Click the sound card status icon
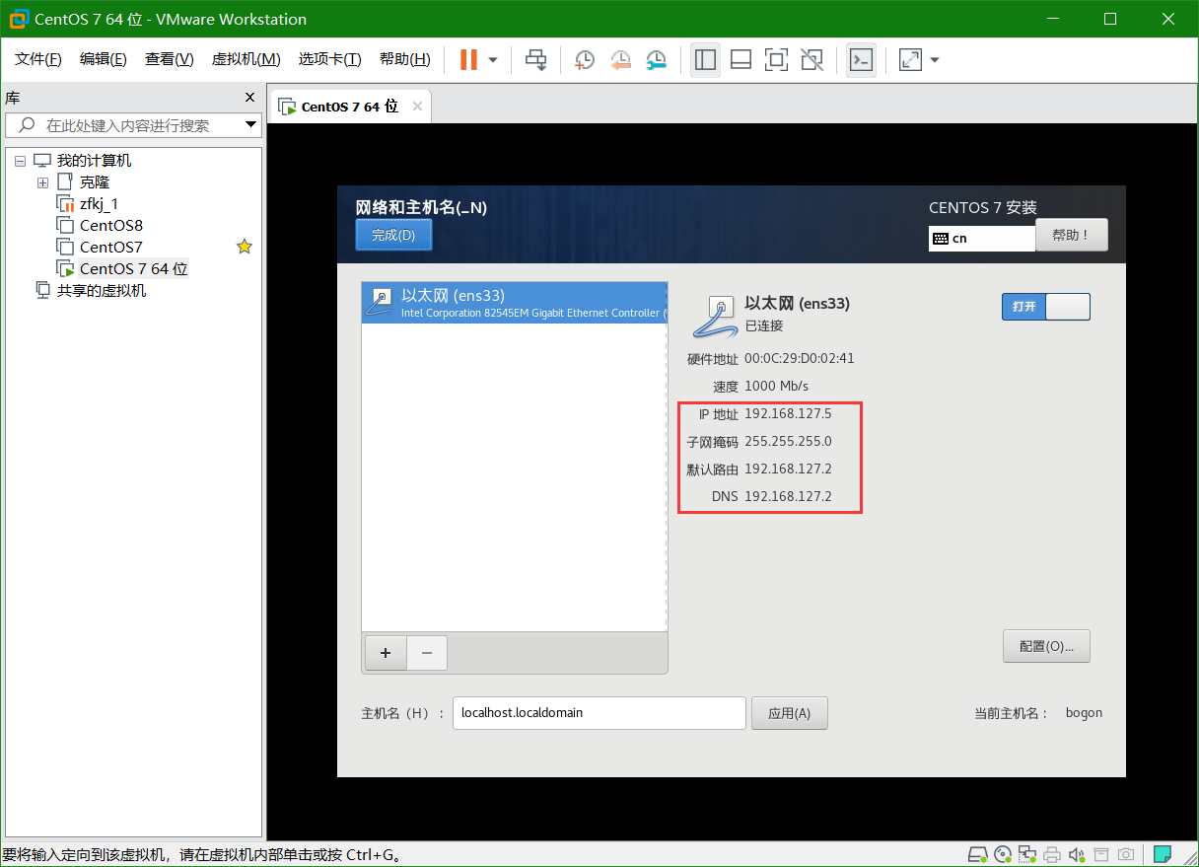 click(1077, 854)
